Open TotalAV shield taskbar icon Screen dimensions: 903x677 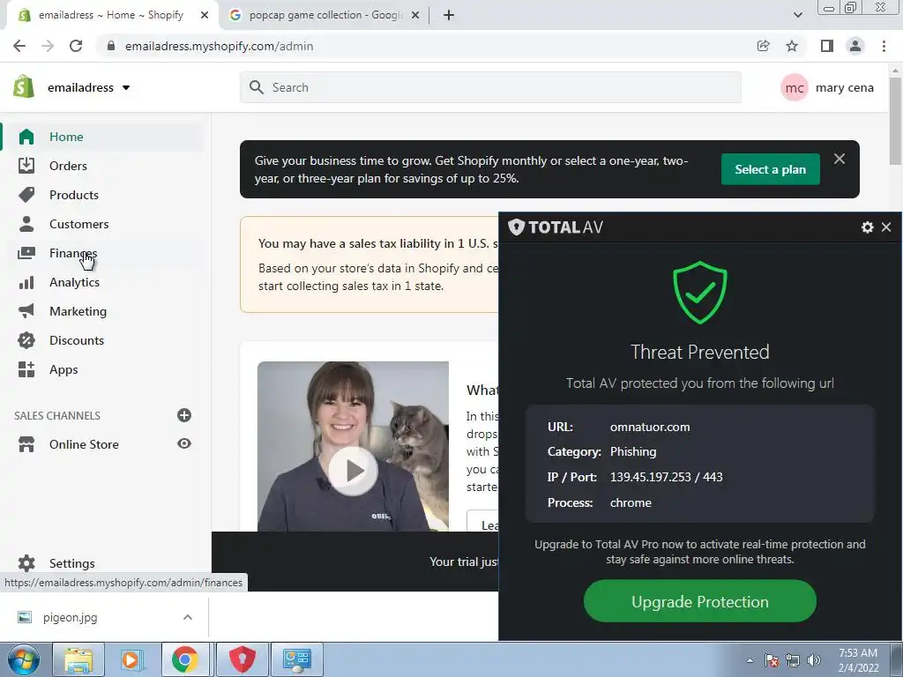(x=243, y=659)
